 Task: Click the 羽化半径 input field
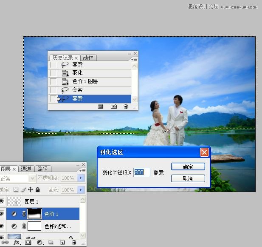(x=142, y=172)
